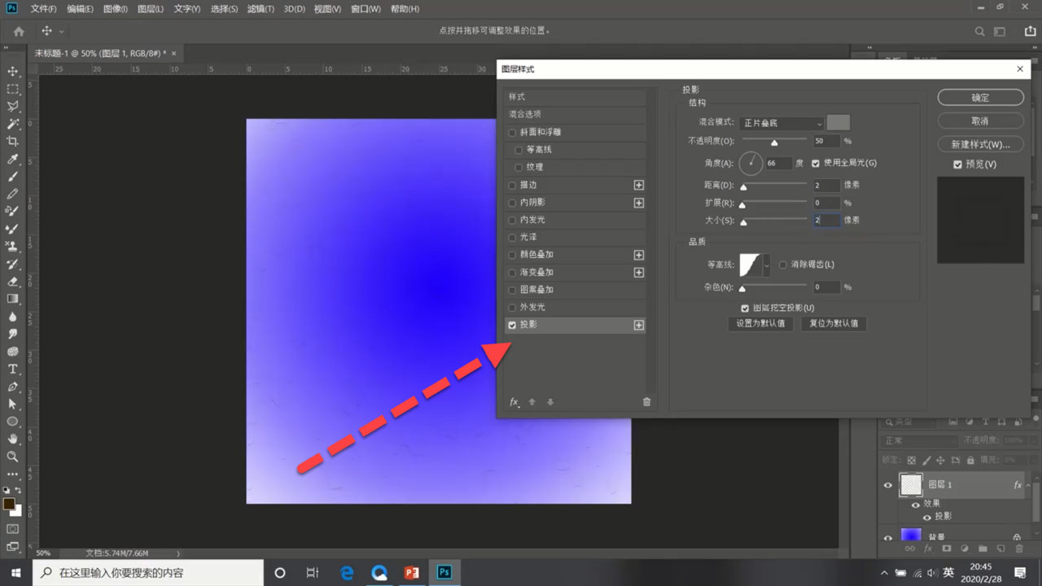Enable Inner Shadow (内阴影) checkbox

(x=512, y=202)
